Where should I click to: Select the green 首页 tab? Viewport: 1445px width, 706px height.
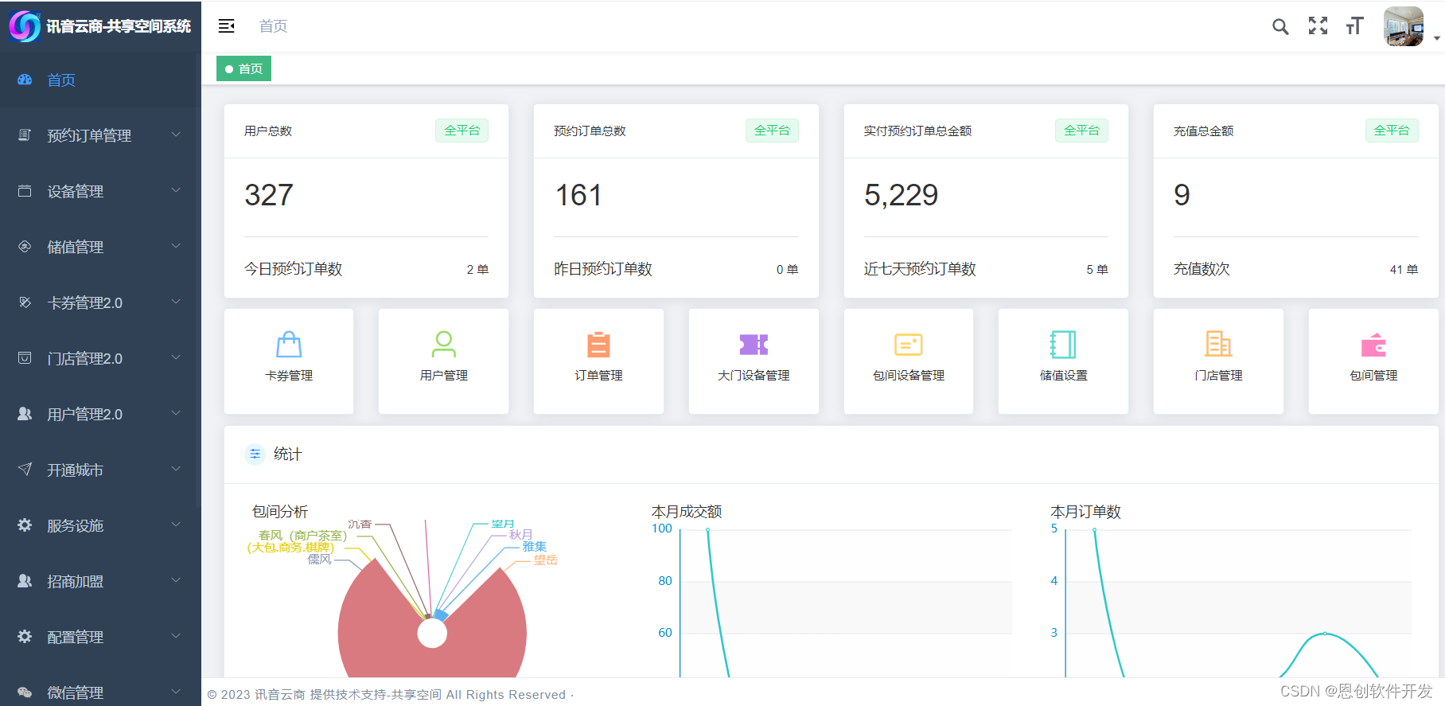pyautogui.click(x=243, y=68)
